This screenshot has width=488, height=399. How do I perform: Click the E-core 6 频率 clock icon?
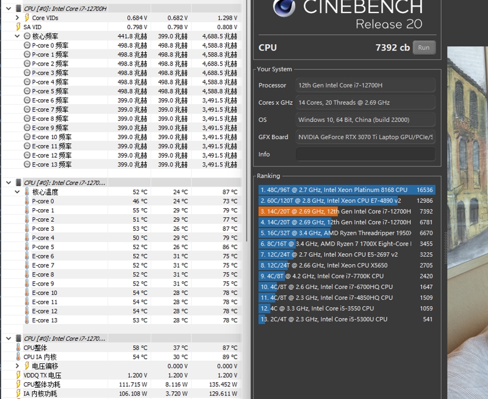pyautogui.click(x=27, y=100)
